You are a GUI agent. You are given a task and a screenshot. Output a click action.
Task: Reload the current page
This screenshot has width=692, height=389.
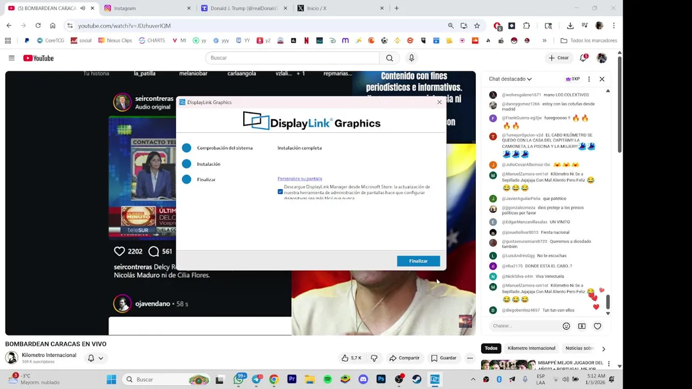point(38,25)
